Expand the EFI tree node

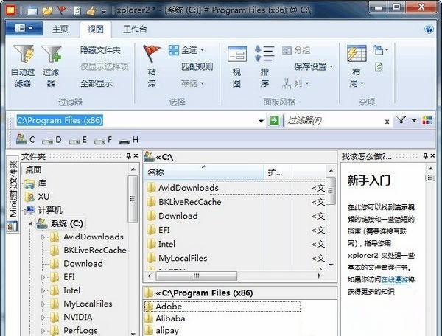[43, 277]
